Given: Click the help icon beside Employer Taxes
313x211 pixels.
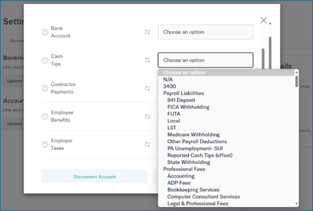Looking at the screenshot, I should tap(45, 144).
